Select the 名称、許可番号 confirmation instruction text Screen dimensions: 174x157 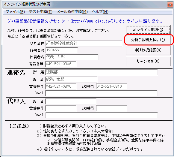click(x=59, y=31)
